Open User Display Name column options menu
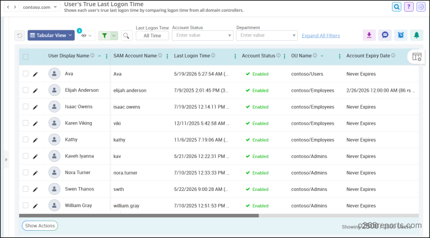The width and height of the screenshot is (430, 238). pos(107,56)
